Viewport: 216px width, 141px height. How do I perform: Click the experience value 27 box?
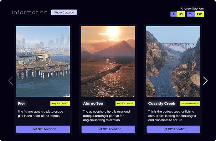(x=191, y=14)
